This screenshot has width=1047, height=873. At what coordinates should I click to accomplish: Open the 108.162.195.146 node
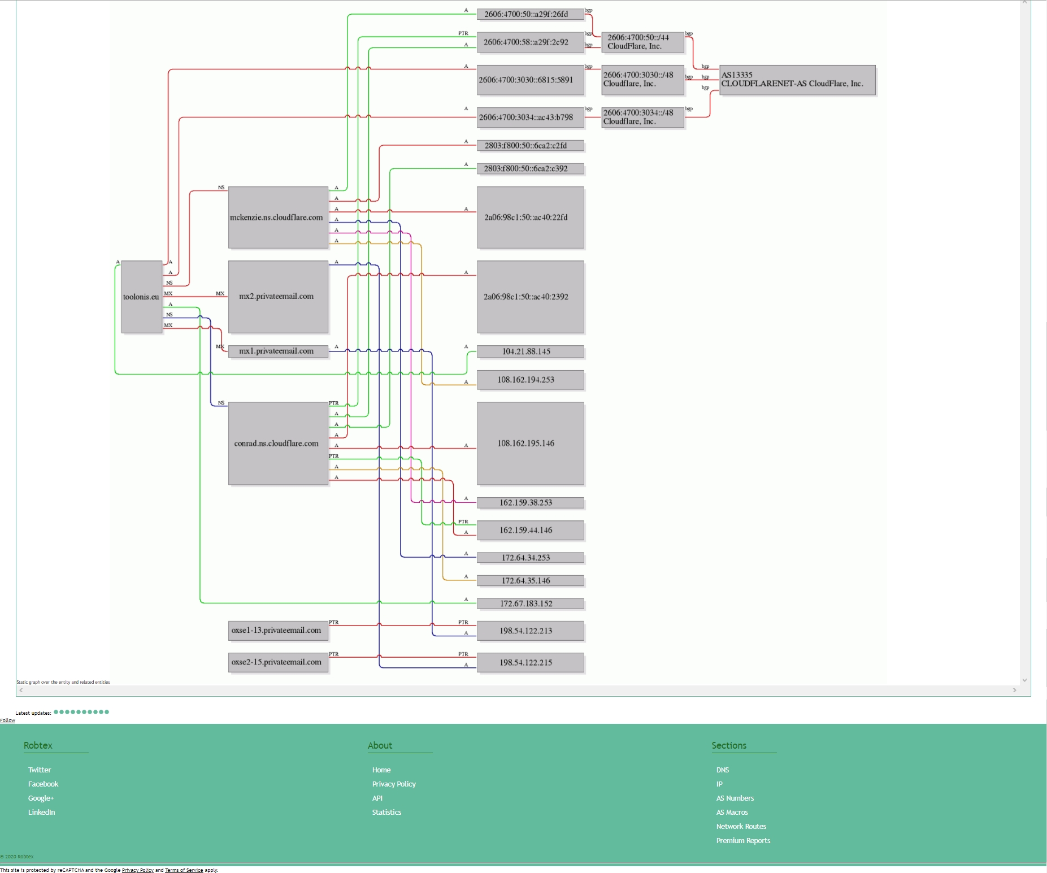(x=530, y=443)
